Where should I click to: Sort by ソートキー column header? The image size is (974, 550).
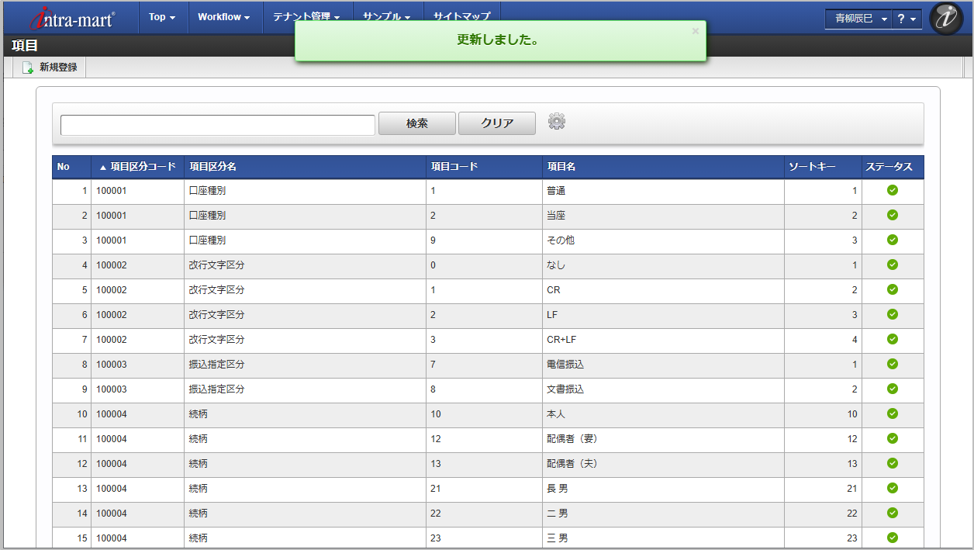pos(823,167)
